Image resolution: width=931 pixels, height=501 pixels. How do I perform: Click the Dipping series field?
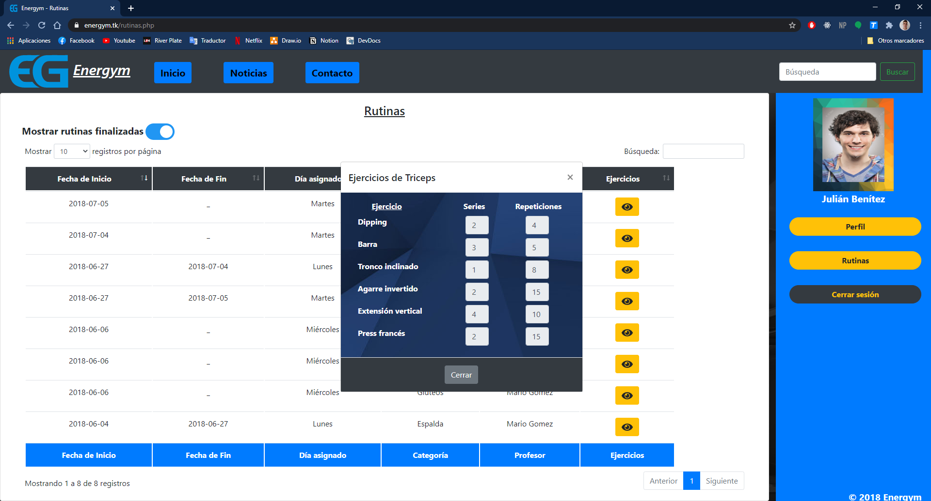tap(477, 225)
